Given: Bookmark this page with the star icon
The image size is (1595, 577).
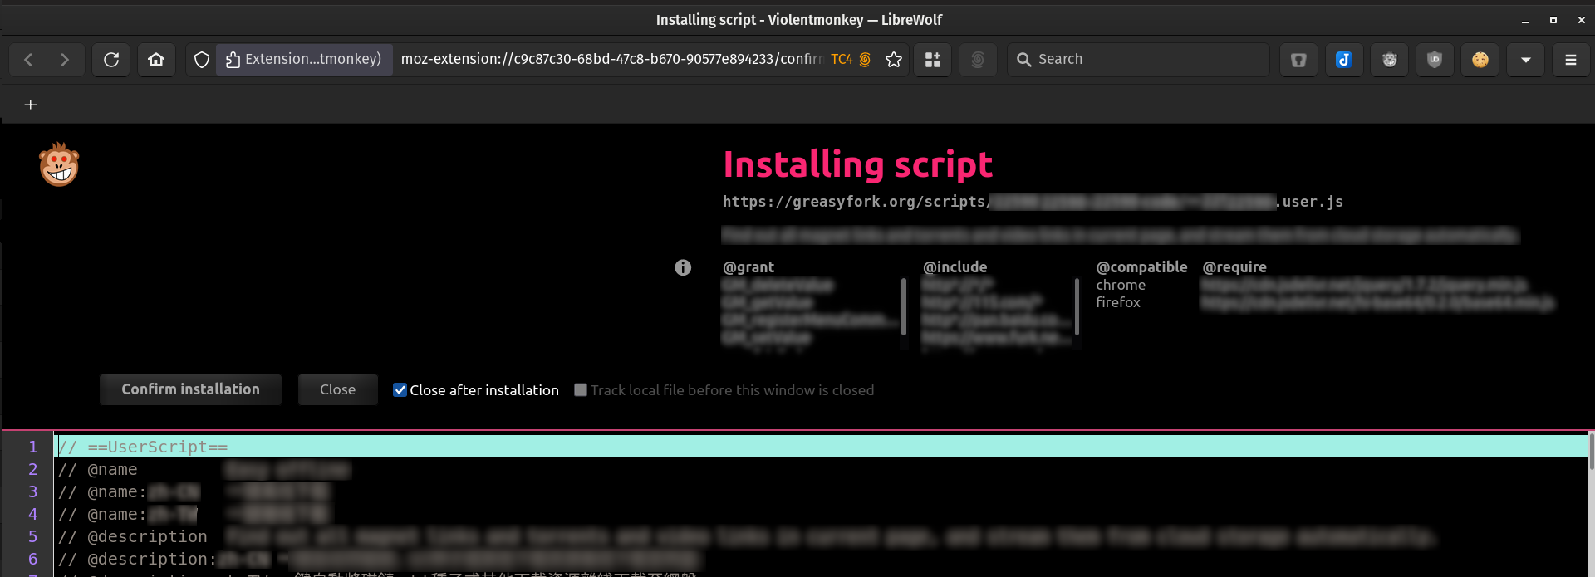Looking at the screenshot, I should coord(894,60).
